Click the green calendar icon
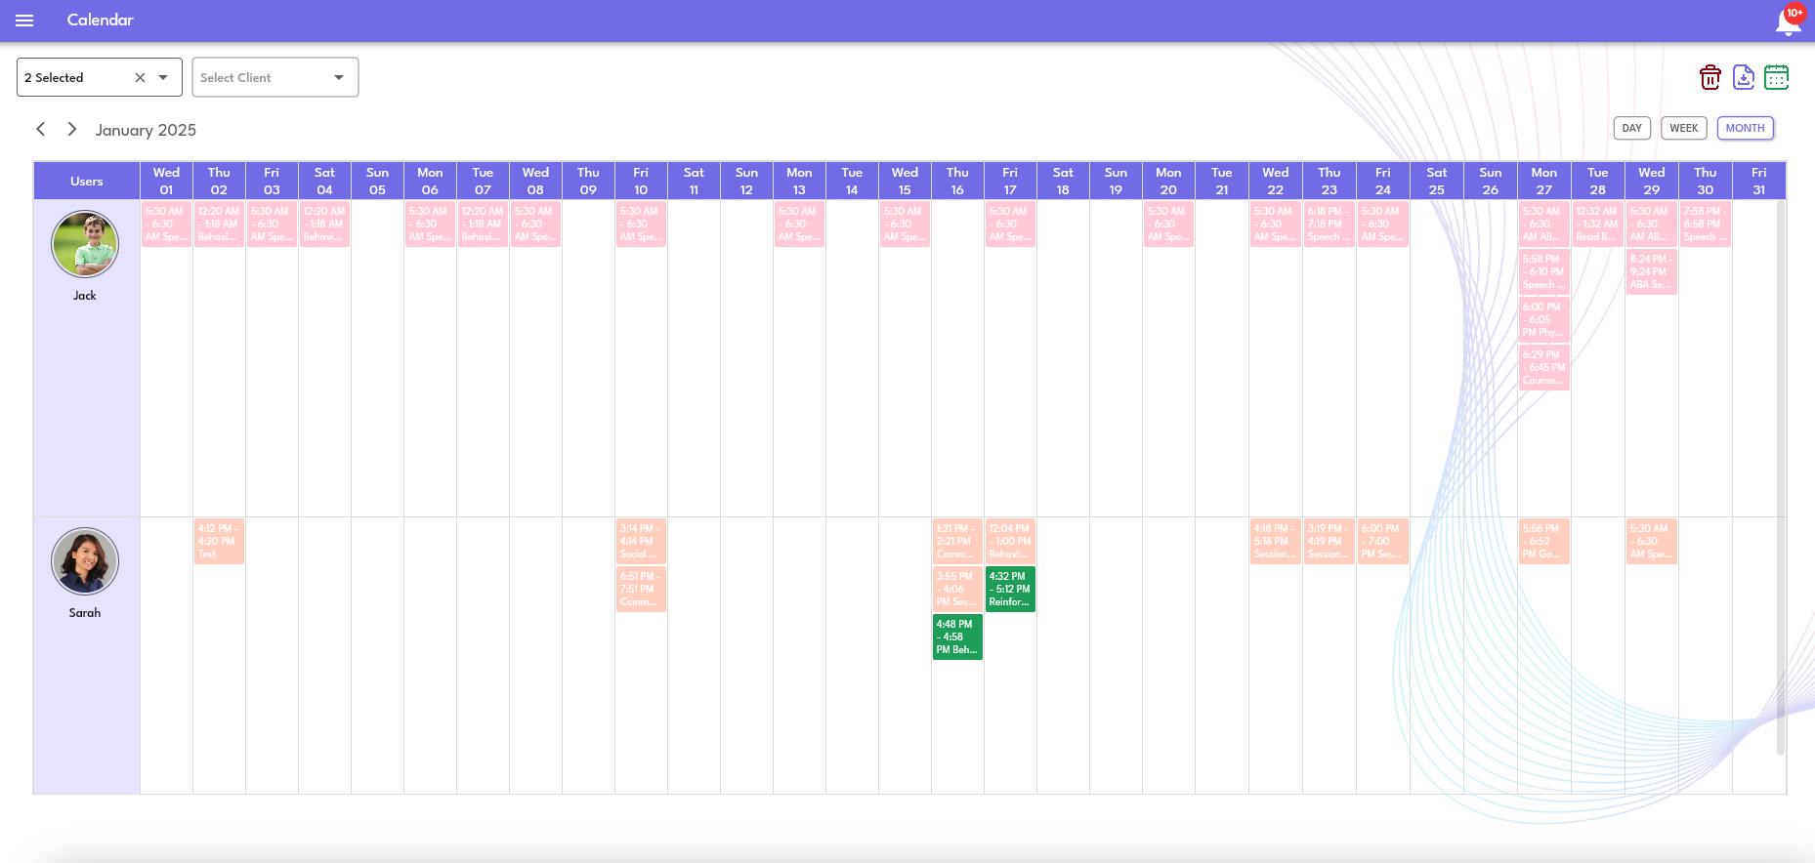The width and height of the screenshot is (1815, 863). (1777, 77)
